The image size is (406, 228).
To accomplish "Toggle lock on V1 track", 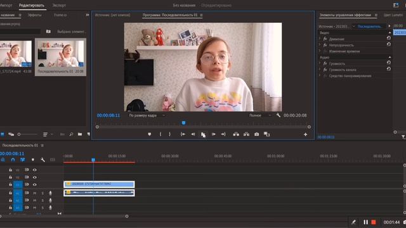I will click(x=10, y=184).
